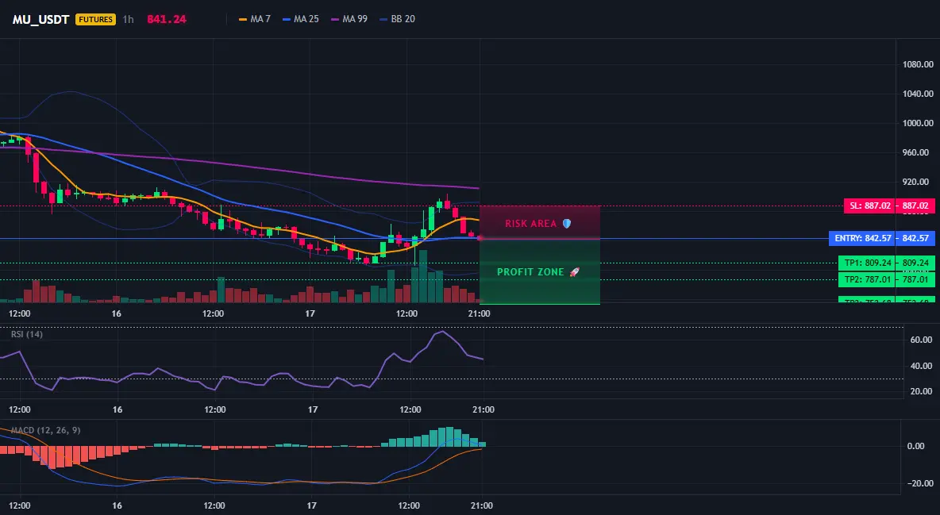Click 20.00 on the RSI axis
This screenshot has height=515, width=940.
tap(922, 391)
